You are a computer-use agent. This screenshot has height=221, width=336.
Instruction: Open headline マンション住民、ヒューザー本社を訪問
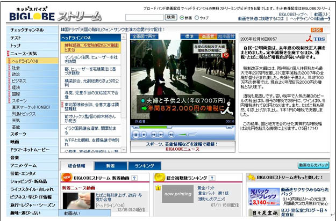coord(91,59)
